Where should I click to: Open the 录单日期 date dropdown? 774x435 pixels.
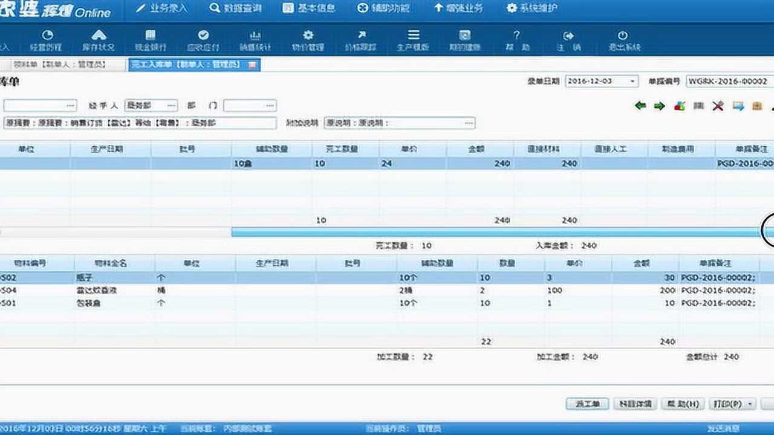click(633, 81)
